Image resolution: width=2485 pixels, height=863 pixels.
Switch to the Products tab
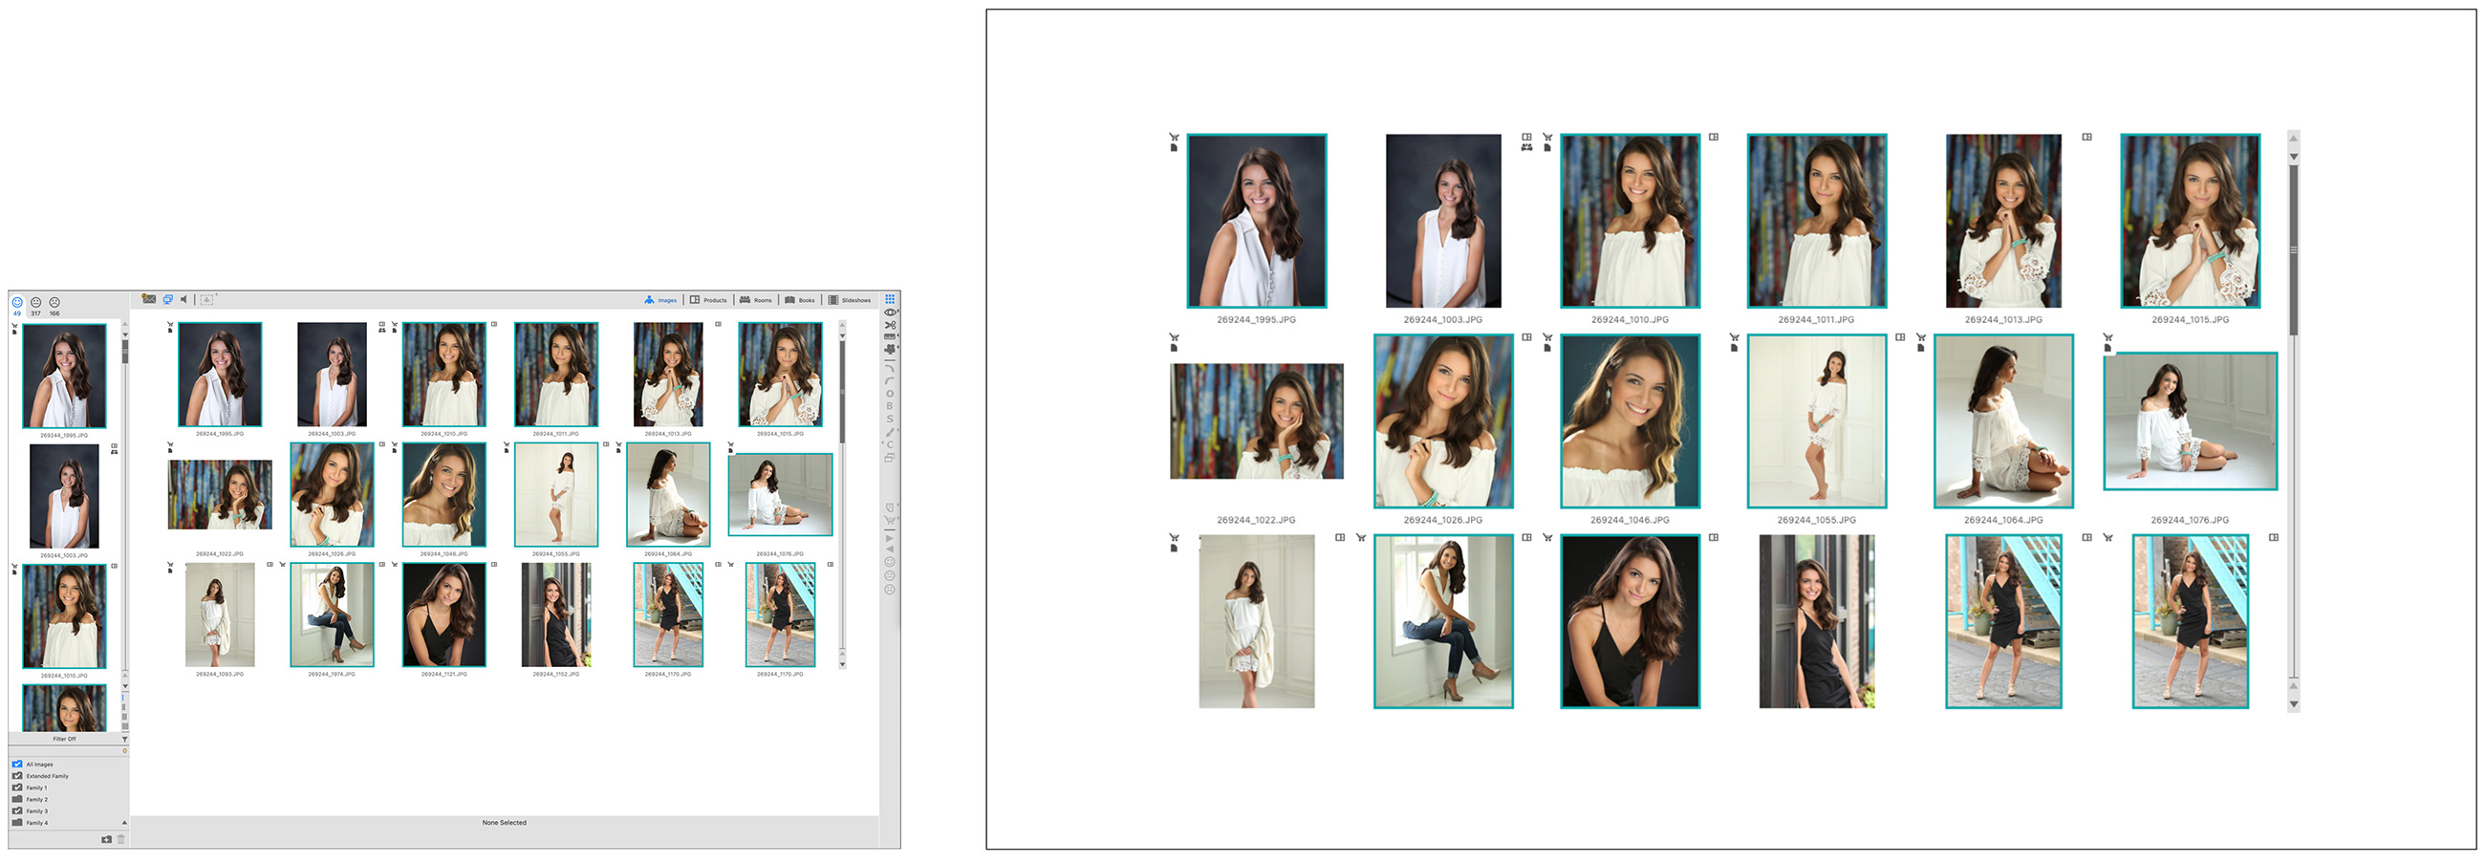pos(709,301)
